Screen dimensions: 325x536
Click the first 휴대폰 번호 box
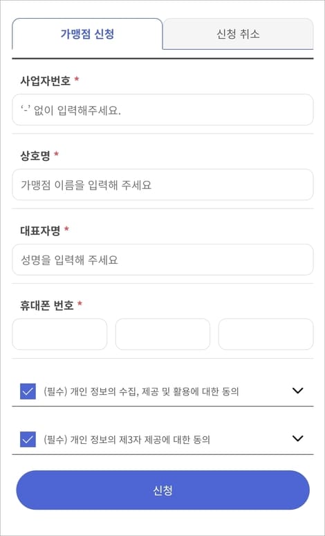click(59, 334)
